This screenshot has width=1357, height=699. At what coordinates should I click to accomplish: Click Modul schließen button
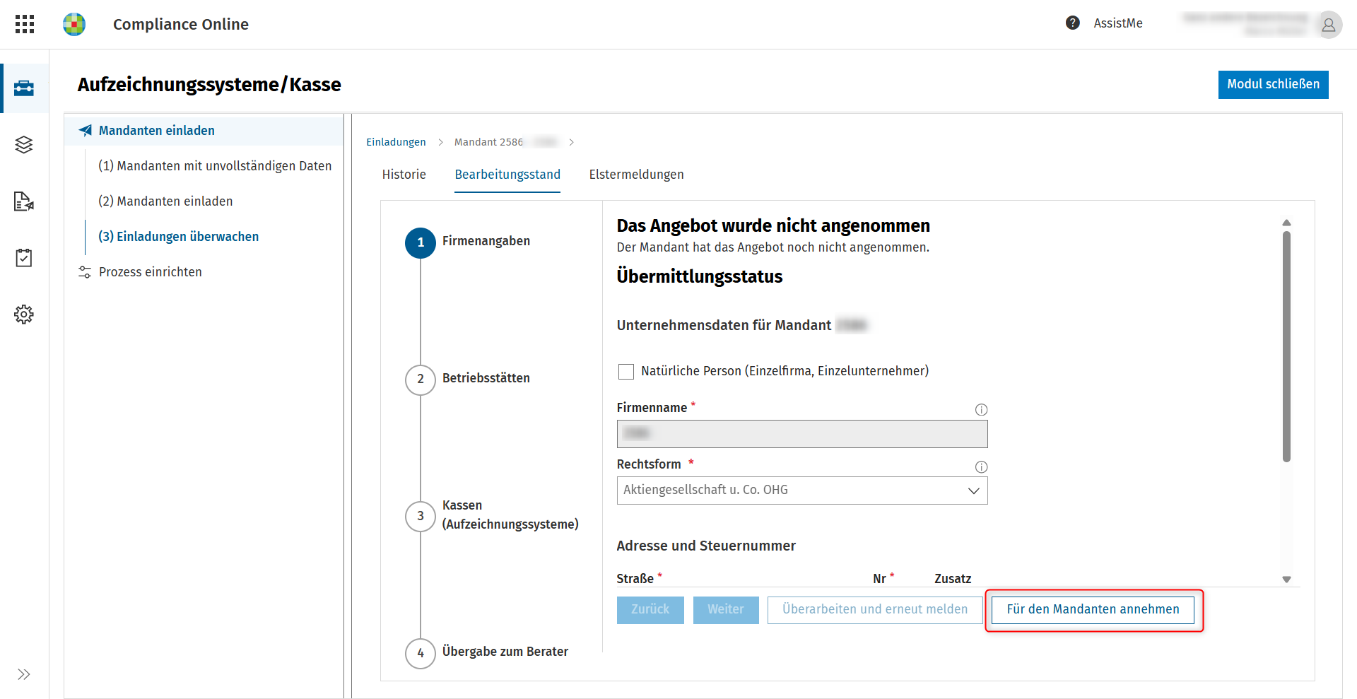click(x=1274, y=84)
